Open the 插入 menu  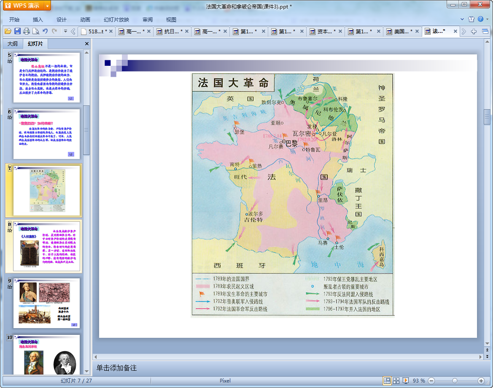(38, 19)
